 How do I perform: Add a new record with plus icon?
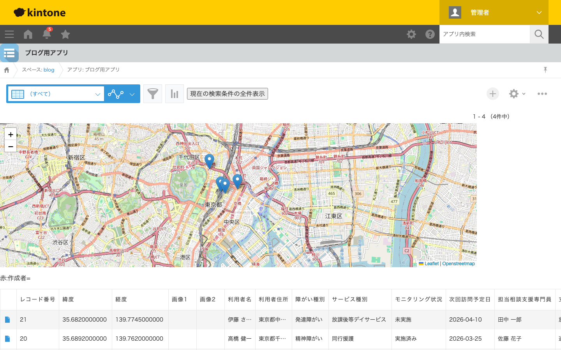(493, 94)
